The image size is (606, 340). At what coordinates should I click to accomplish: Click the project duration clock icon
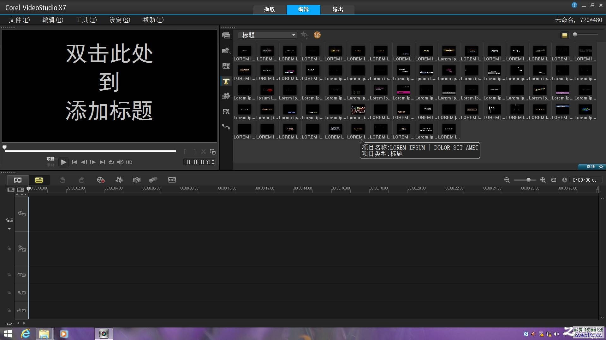coord(565,180)
